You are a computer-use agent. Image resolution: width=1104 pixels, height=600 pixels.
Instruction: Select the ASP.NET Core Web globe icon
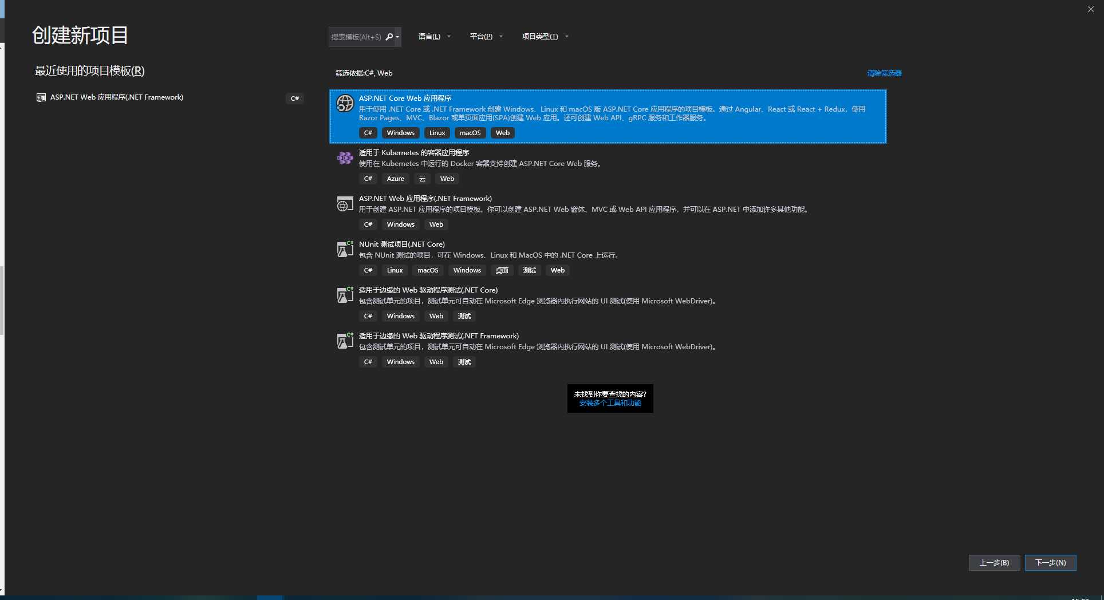(345, 103)
